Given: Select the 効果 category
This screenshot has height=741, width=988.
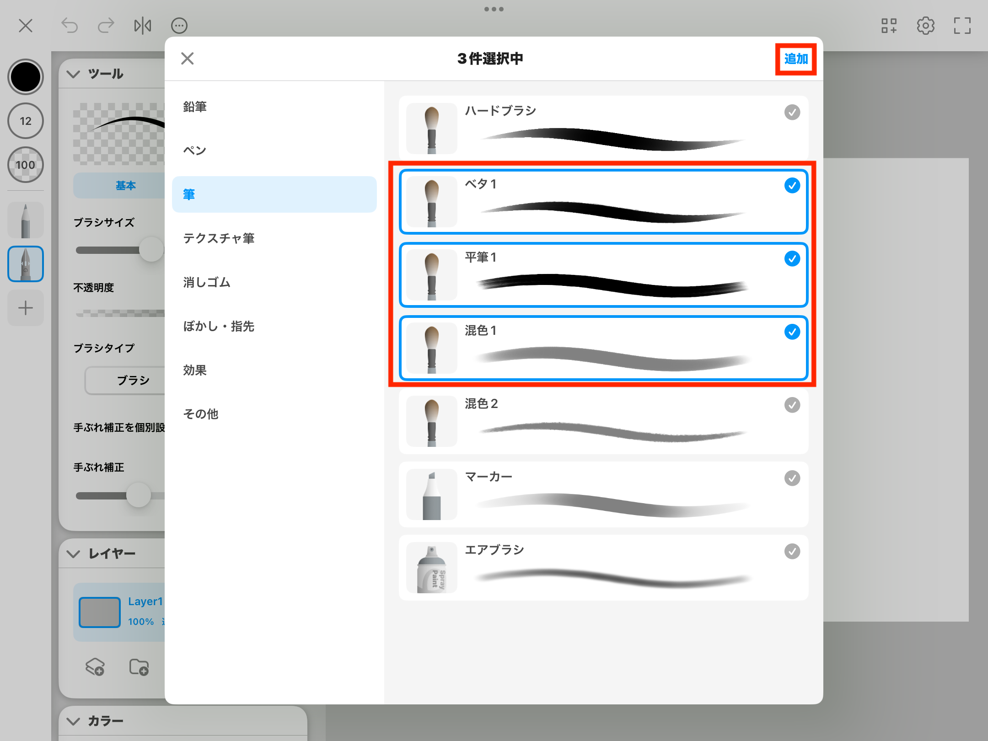Looking at the screenshot, I should point(274,370).
